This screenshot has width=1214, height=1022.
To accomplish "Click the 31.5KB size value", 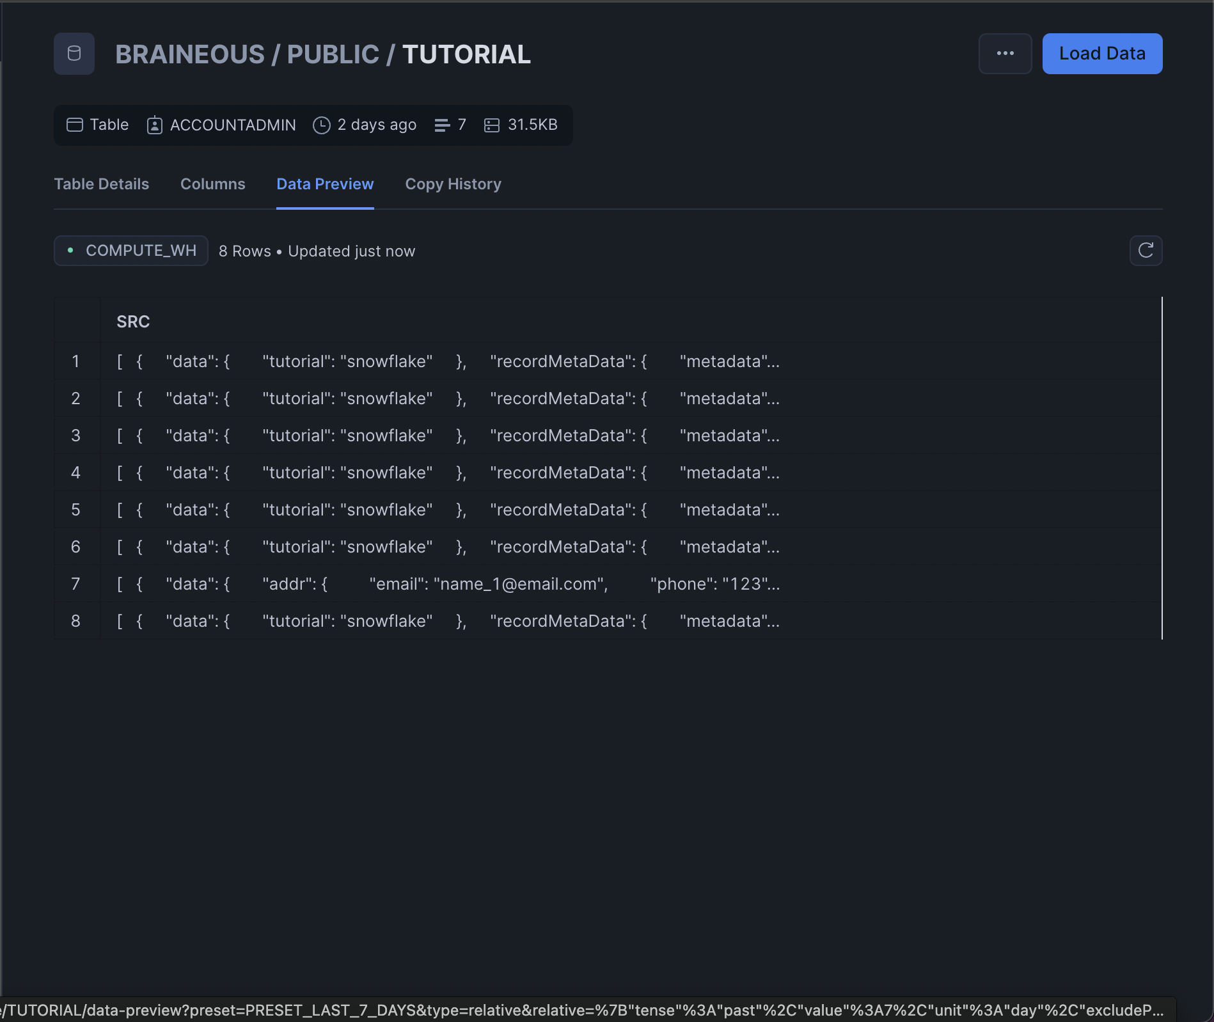I will pos(532,125).
